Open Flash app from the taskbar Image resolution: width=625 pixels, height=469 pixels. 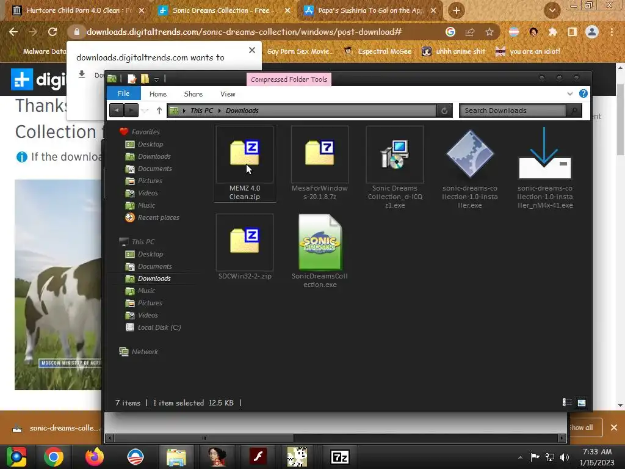coord(258,457)
